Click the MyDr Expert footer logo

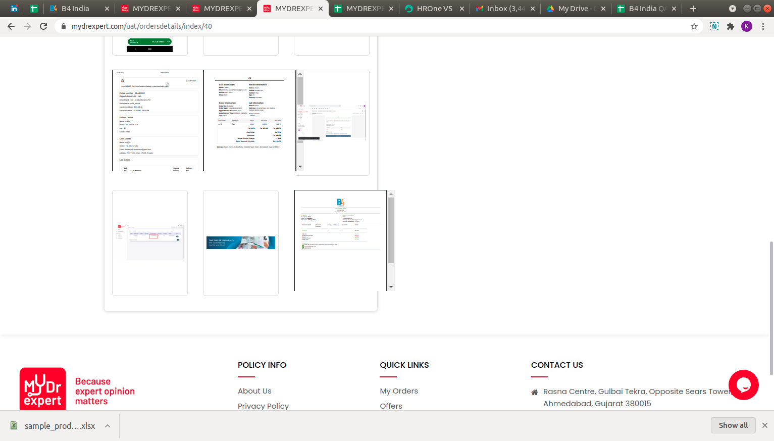pyautogui.click(x=43, y=388)
